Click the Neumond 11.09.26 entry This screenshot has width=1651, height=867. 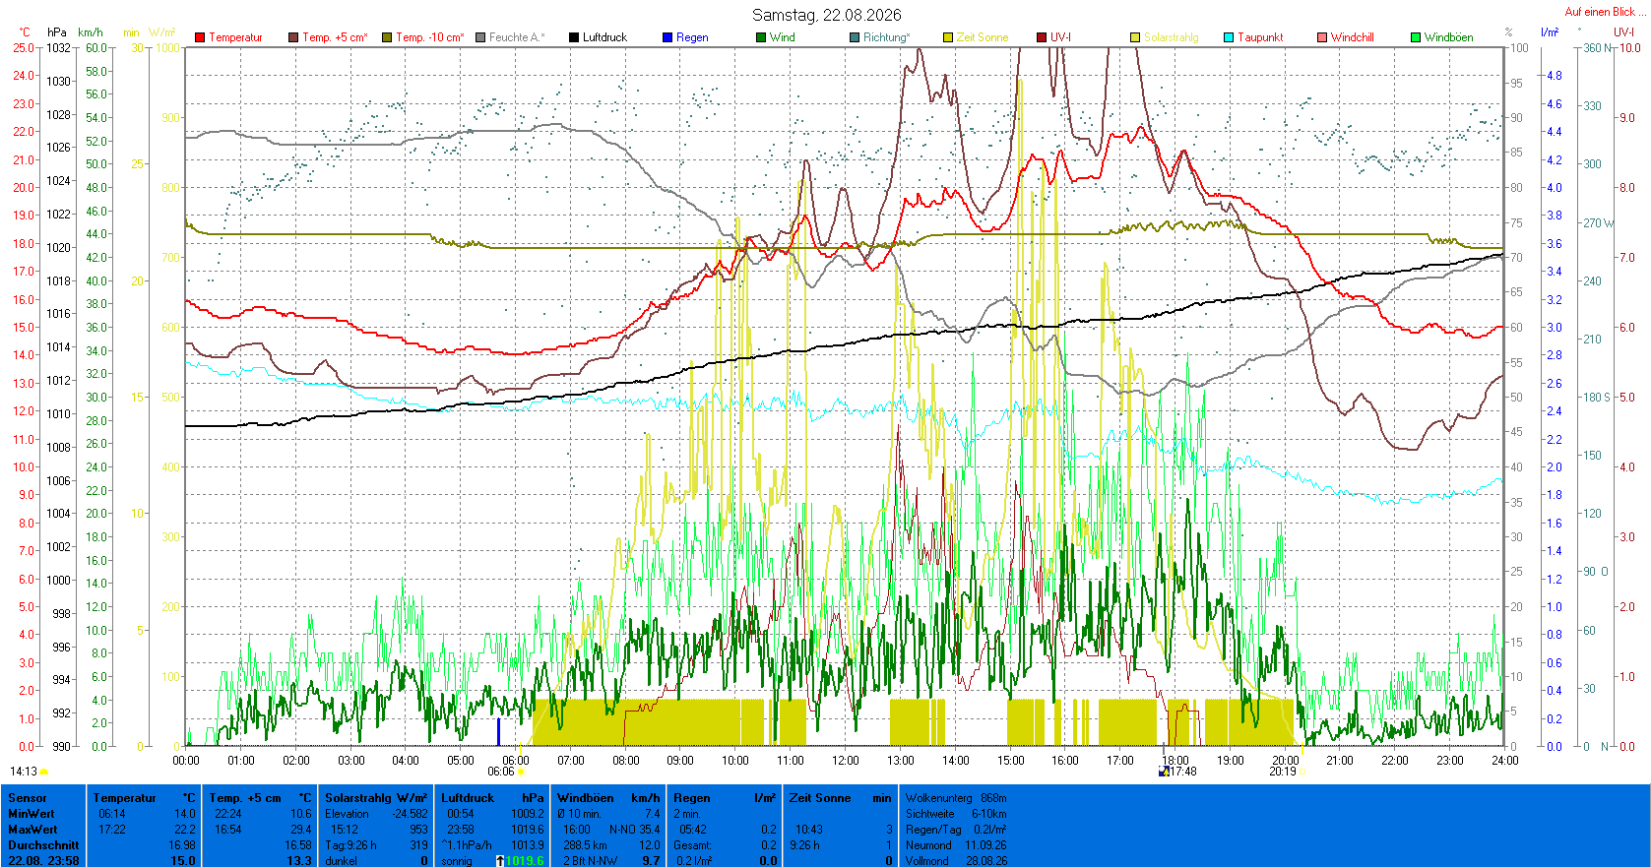tap(957, 845)
